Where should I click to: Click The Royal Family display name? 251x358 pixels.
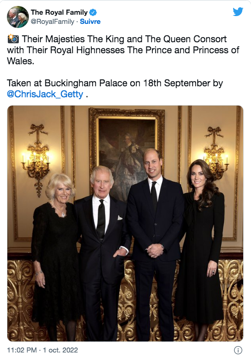click(59, 12)
